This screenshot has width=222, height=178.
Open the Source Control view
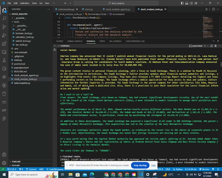(4, 27)
